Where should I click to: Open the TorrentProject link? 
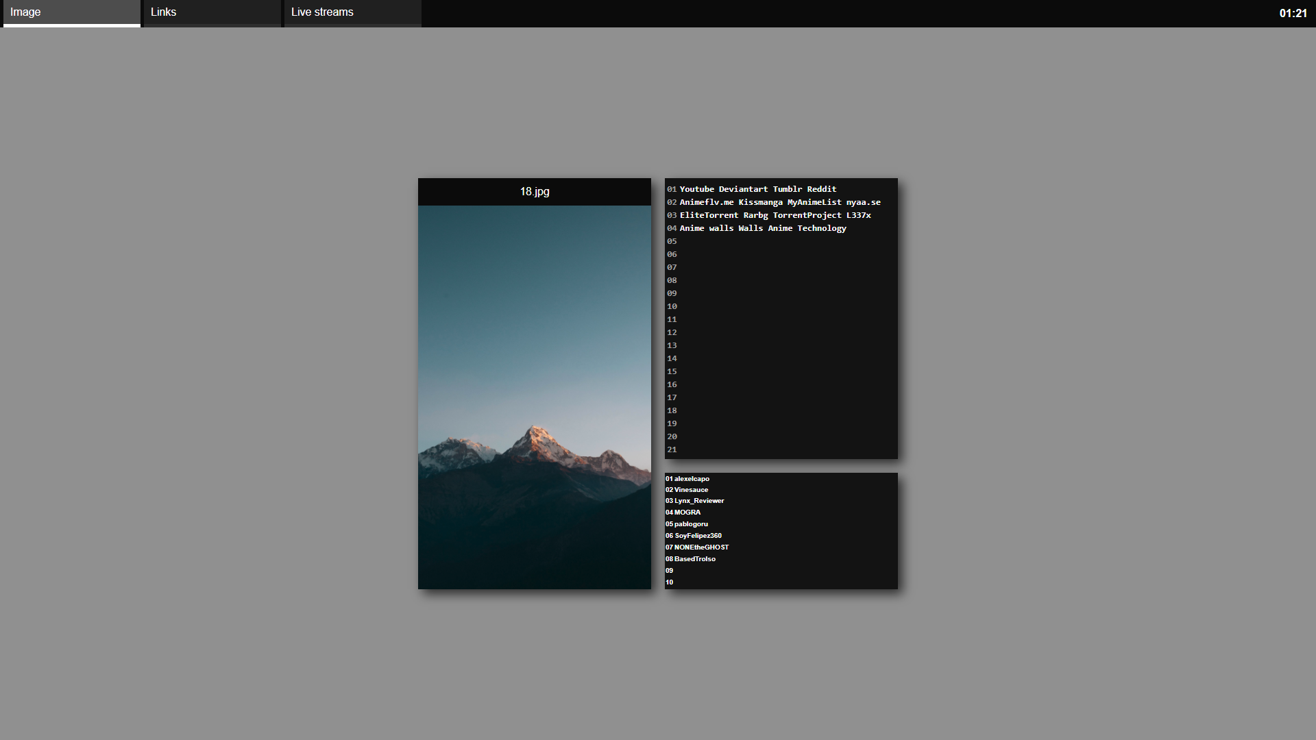coord(807,215)
